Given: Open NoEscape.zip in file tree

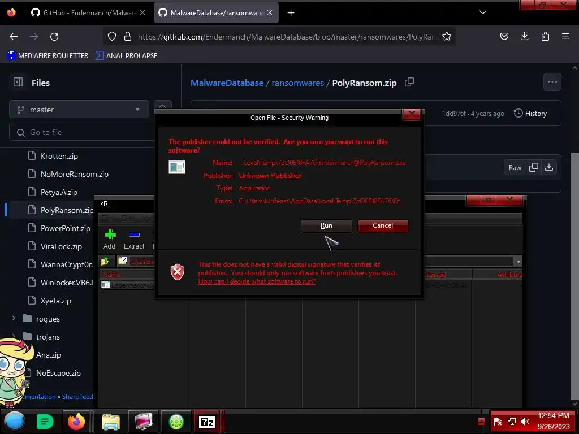Looking at the screenshot, I should [x=58, y=373].
